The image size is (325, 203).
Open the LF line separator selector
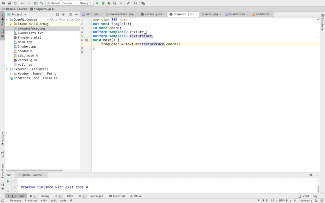point(274,200)
